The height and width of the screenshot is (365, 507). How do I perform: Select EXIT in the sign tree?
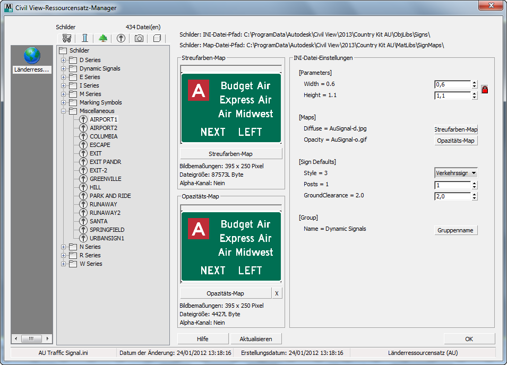(96, 153)
